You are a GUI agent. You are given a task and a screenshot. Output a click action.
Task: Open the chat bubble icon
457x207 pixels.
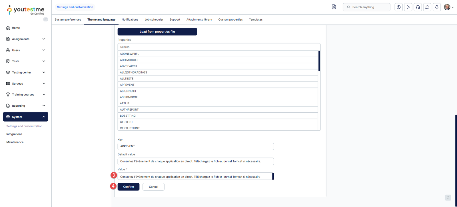[x=427, y=7]
